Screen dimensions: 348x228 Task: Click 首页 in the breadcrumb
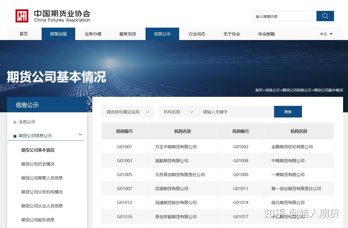pos(259,90)
